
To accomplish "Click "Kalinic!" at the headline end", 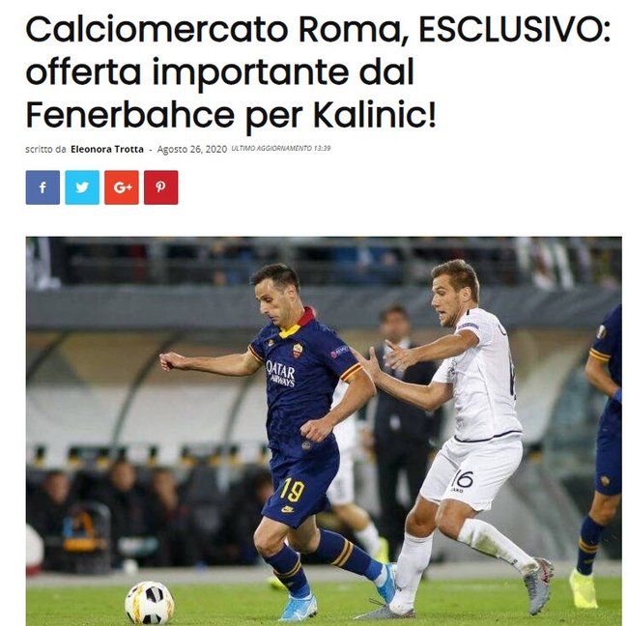I will tap(374, 114).
